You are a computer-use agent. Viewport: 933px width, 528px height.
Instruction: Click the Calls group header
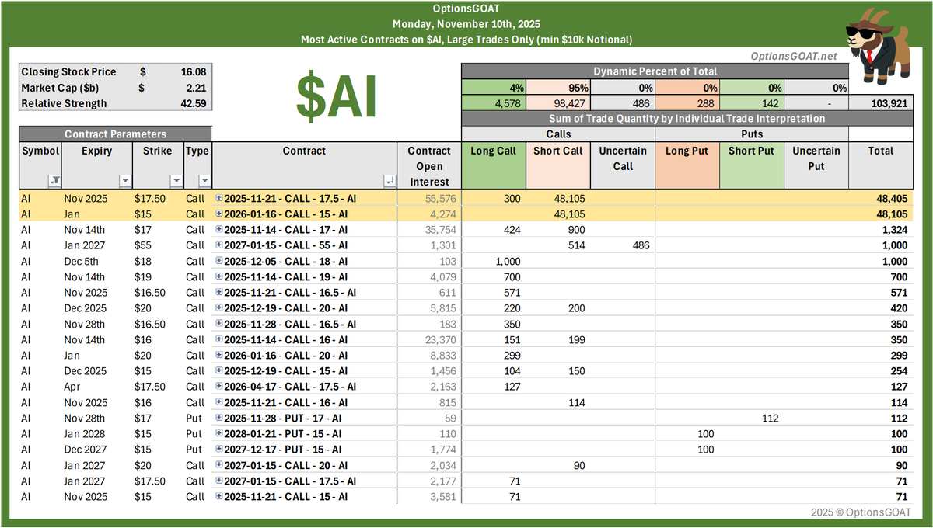pos(557,134)
